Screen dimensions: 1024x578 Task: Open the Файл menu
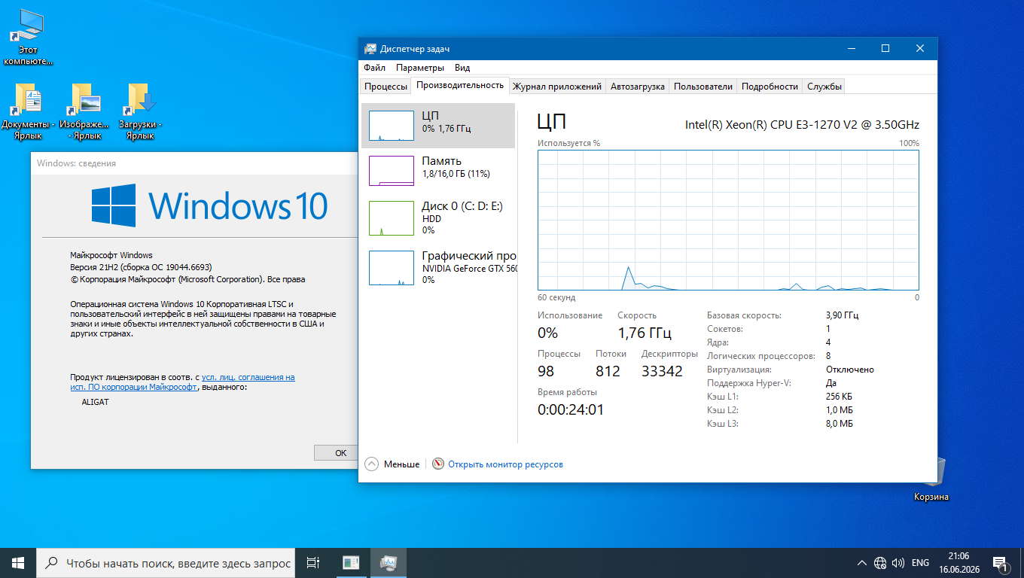(x=374, y=68)
